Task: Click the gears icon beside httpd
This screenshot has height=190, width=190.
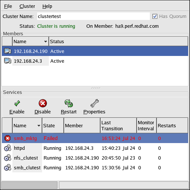Action: [x=8, y=148]
